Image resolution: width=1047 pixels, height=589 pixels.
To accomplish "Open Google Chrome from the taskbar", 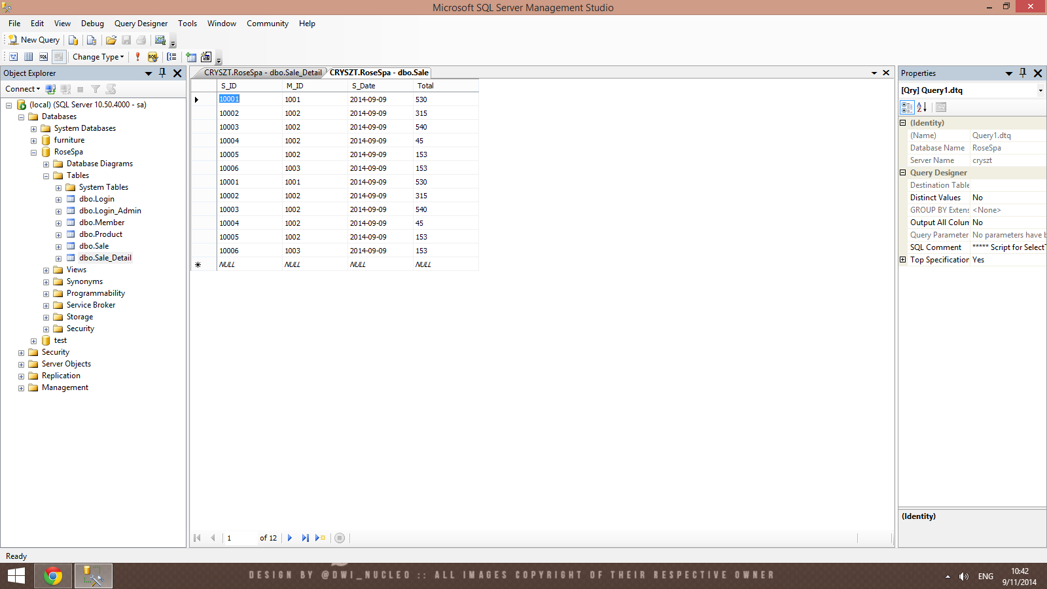I will [x=53, y=576].
